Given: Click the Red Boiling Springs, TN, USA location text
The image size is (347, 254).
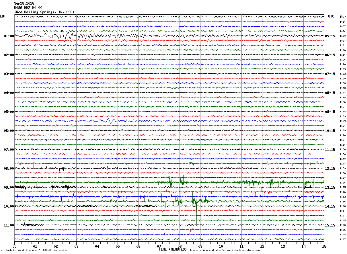Looking at the screenshot, I should [44, 12].
